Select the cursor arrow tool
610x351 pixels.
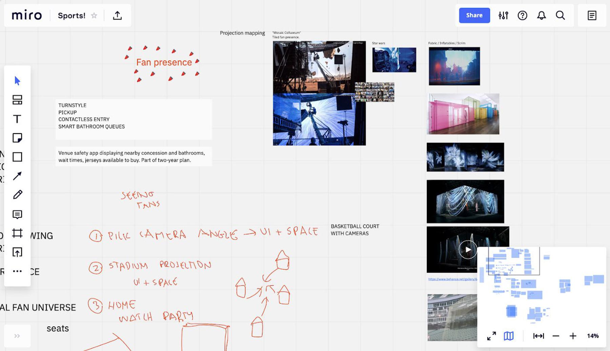point(17,81)
